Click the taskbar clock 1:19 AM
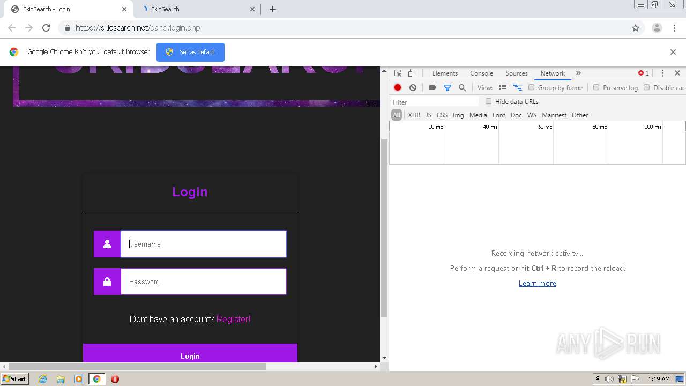Image resolution: width=686 pixels, height=386 pixels. point(659,379)
